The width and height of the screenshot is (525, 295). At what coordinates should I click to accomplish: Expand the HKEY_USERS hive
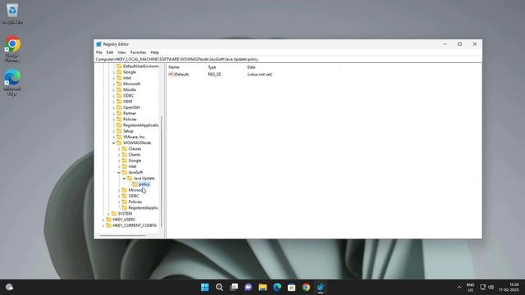[x=103, y=220]
